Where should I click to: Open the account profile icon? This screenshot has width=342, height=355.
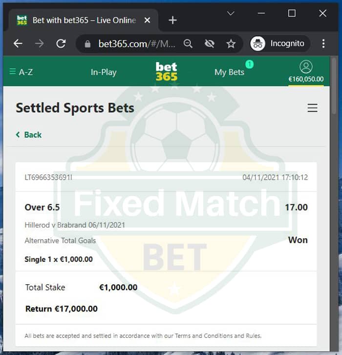point(306,66)
